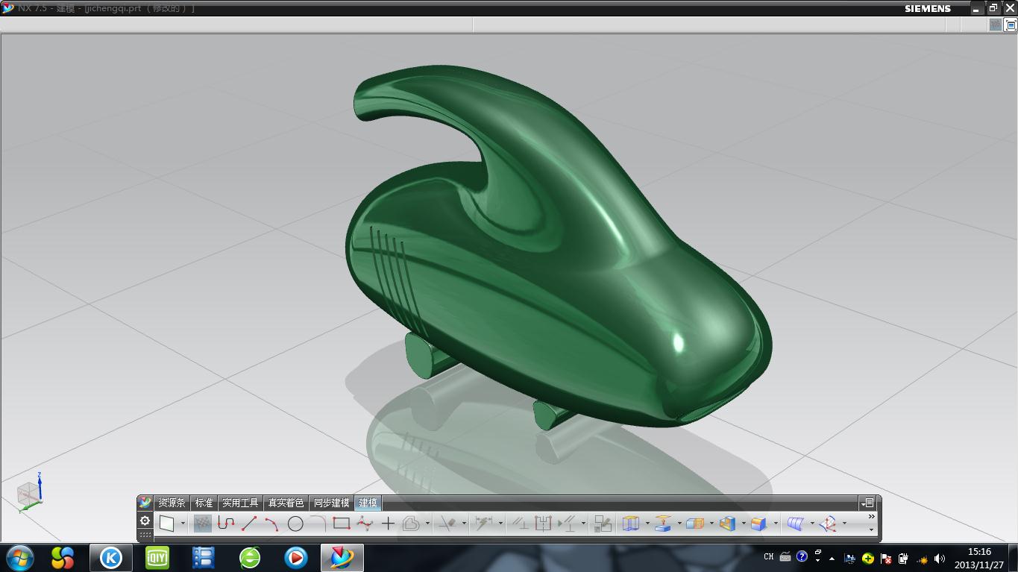Open the iQIYI taskbar app
1018x572 pixels.
157,557
